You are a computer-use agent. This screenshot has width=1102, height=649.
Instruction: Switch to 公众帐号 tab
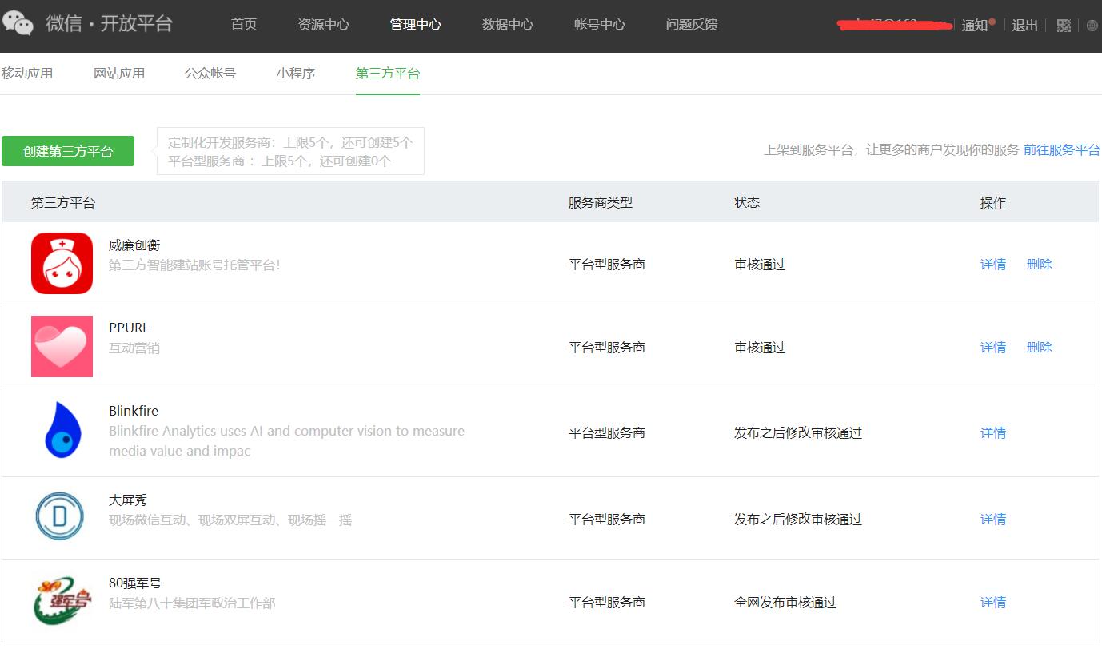(210, 73)
